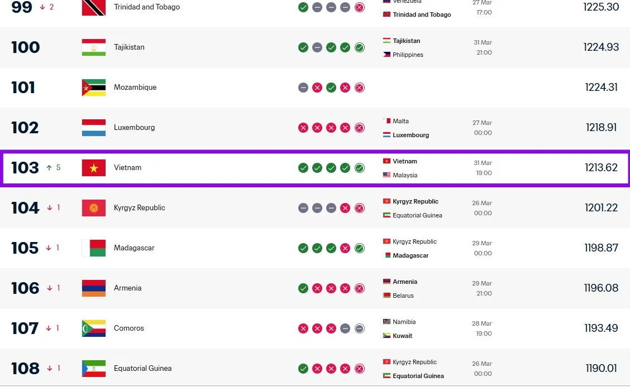Click the Tajikistan flag icon

pyautogui.click(x=93, y=47)
